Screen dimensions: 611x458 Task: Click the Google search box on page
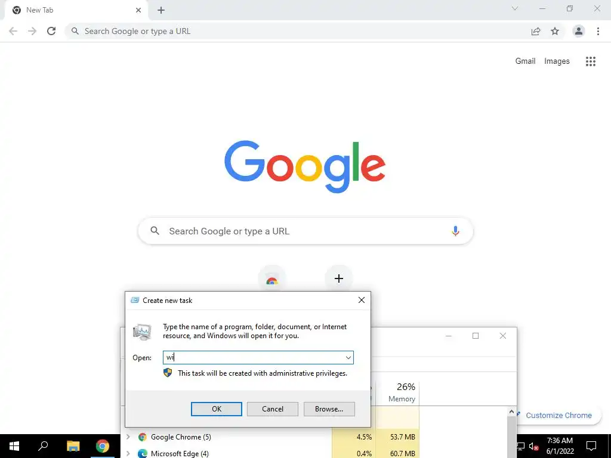(x=305, y=231)
